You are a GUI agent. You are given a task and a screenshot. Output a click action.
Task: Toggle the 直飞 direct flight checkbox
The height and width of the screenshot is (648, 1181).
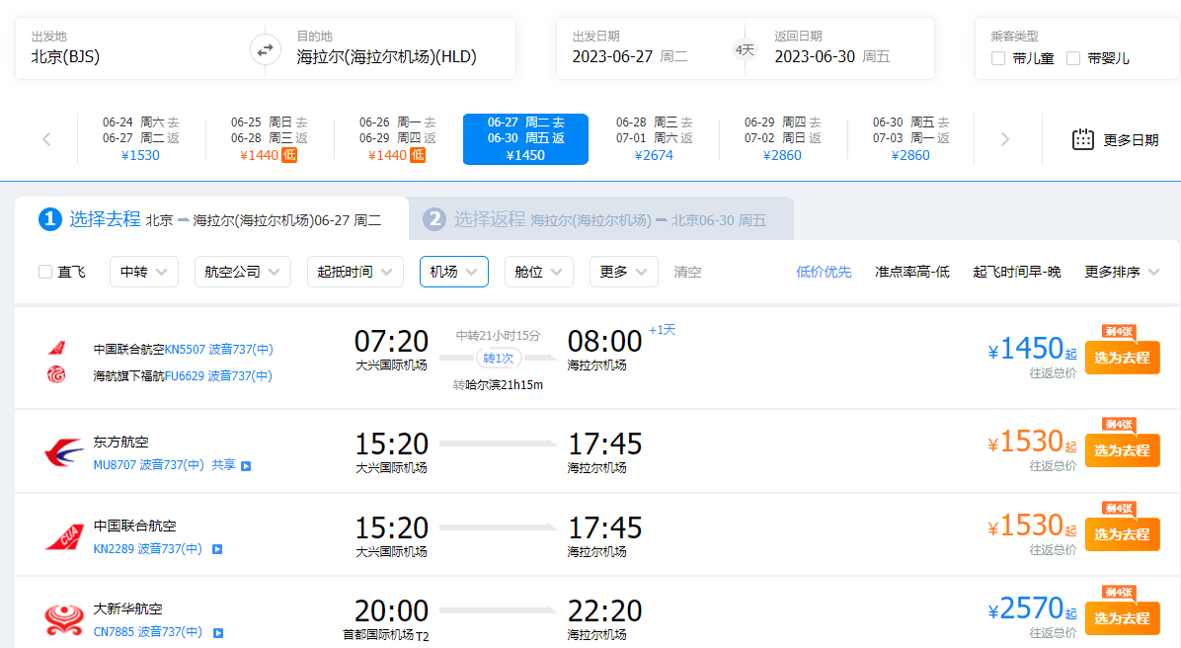click(x=45, y=272)
